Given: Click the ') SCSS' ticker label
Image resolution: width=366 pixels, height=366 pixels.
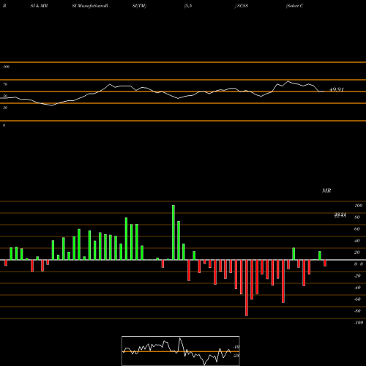Looking at the screenshot, I should 242,6.
